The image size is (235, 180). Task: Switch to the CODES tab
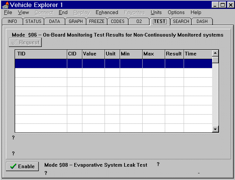(117, 21)
